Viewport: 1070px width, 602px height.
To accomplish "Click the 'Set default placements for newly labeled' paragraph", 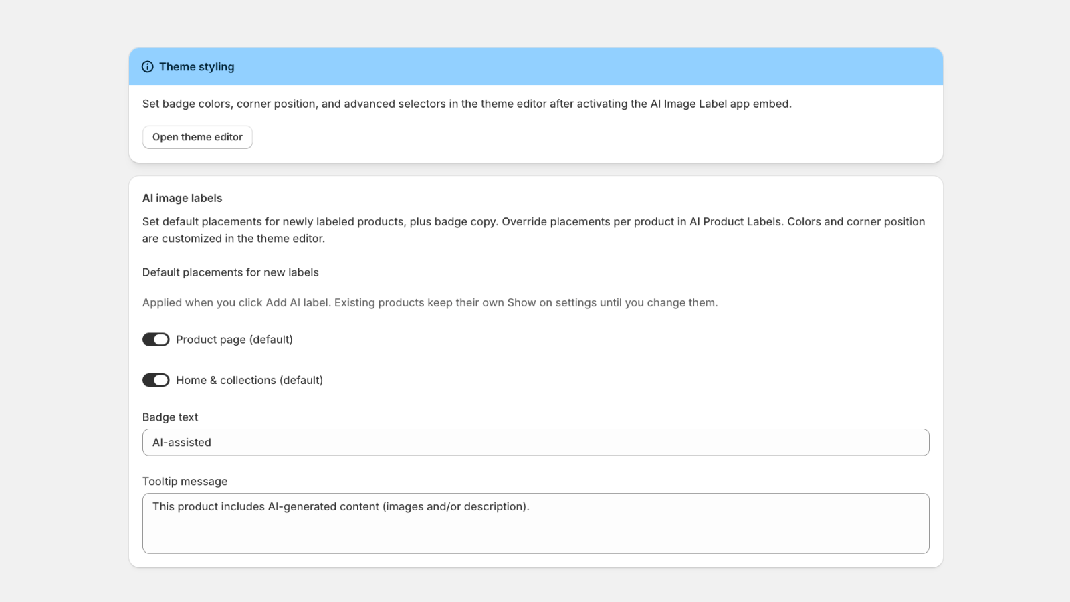I will click(x=534, y=230).
